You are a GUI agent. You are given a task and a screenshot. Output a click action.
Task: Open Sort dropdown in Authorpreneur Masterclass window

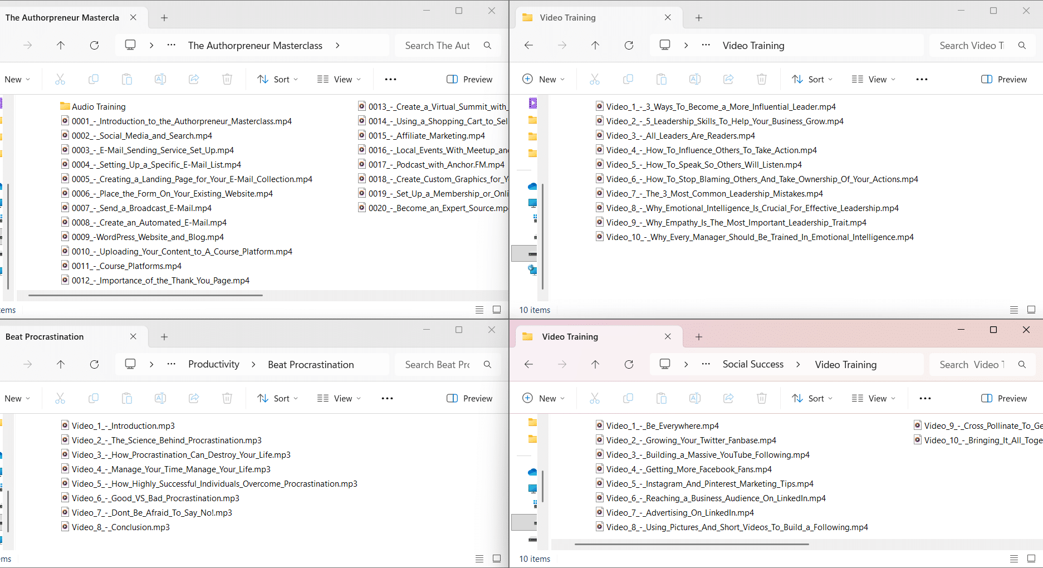click(x=278, y=80)
